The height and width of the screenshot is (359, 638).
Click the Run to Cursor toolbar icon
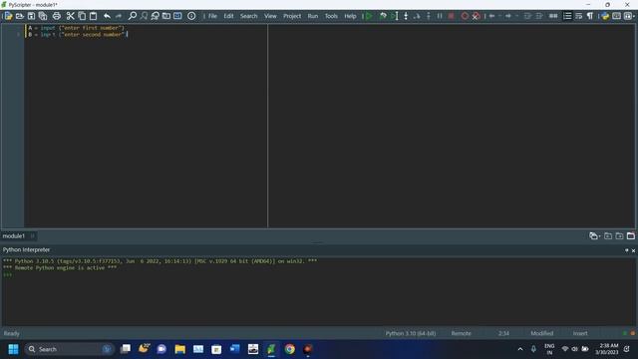(x=395, y=16)
